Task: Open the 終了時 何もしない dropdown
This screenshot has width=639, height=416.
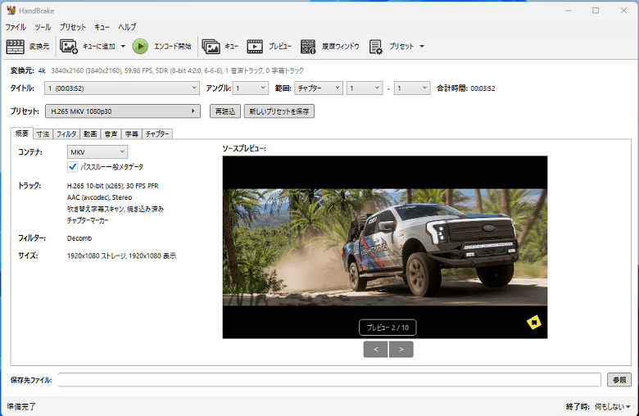Action: pyautogui.click(x=612, y=407)
